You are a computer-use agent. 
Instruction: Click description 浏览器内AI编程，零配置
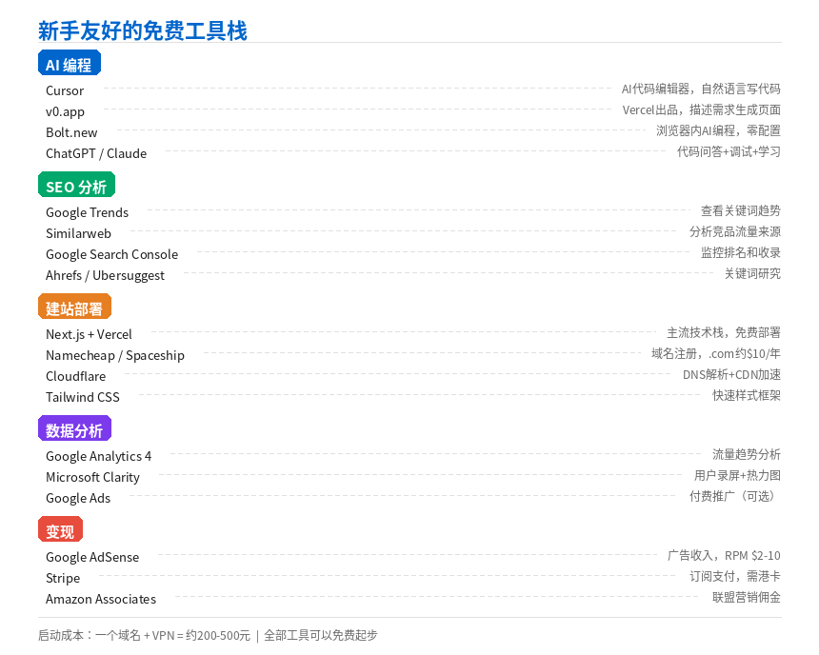pos(718,131)
